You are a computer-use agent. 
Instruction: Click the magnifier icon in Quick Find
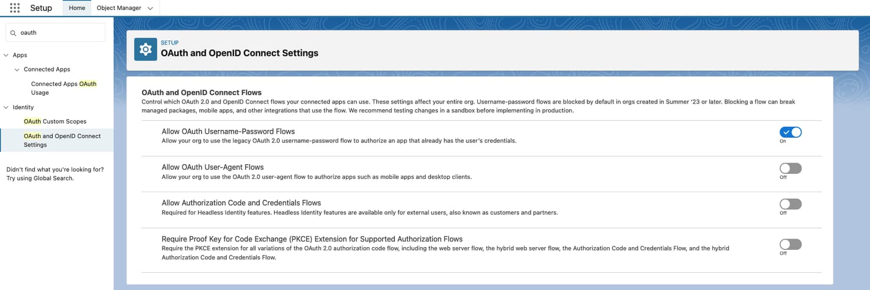tap(14, 33)
